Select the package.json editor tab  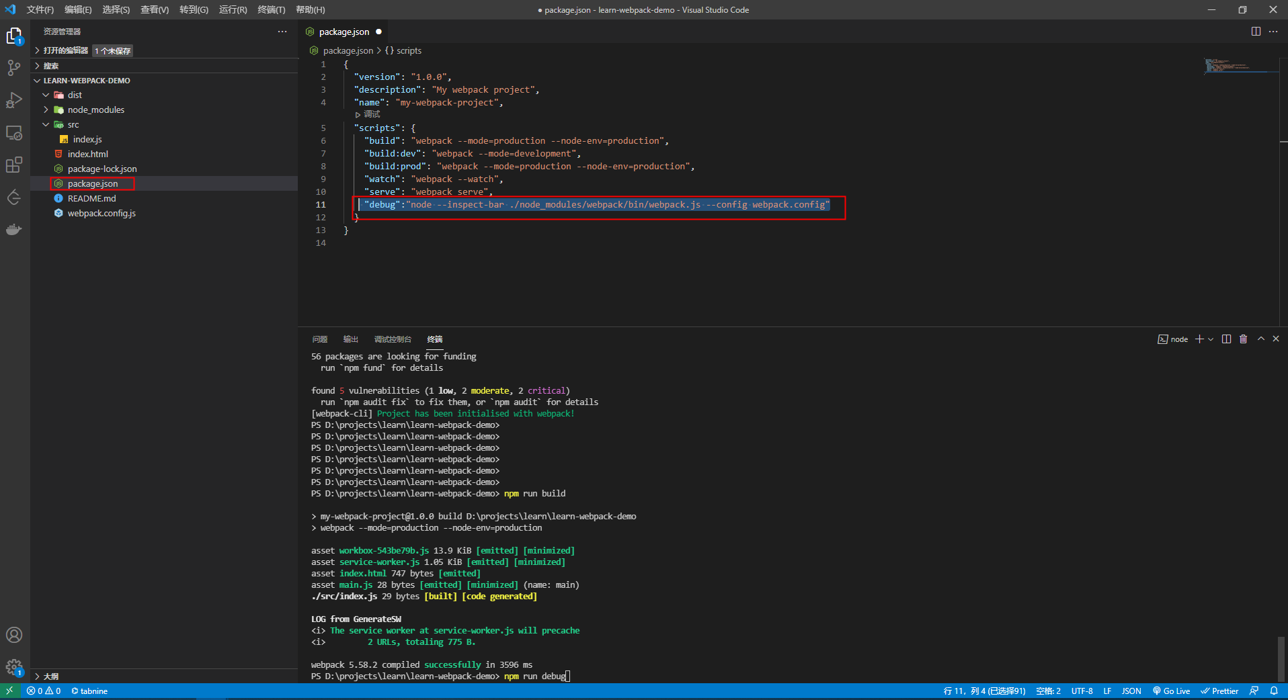(x=344, y=32)
